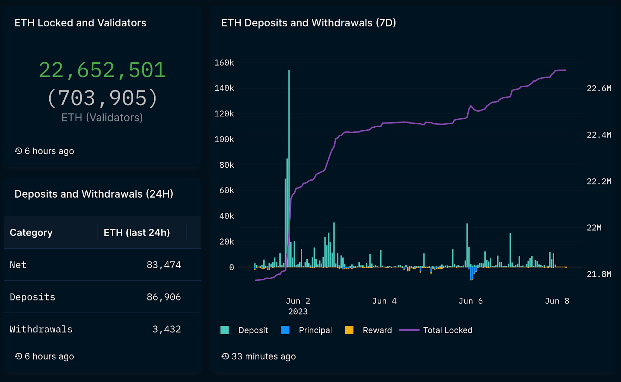Image resolution: width=621 pixels, height=382 pixels.
Task: Click the 20k left axis label
Action: pos(227,241)
